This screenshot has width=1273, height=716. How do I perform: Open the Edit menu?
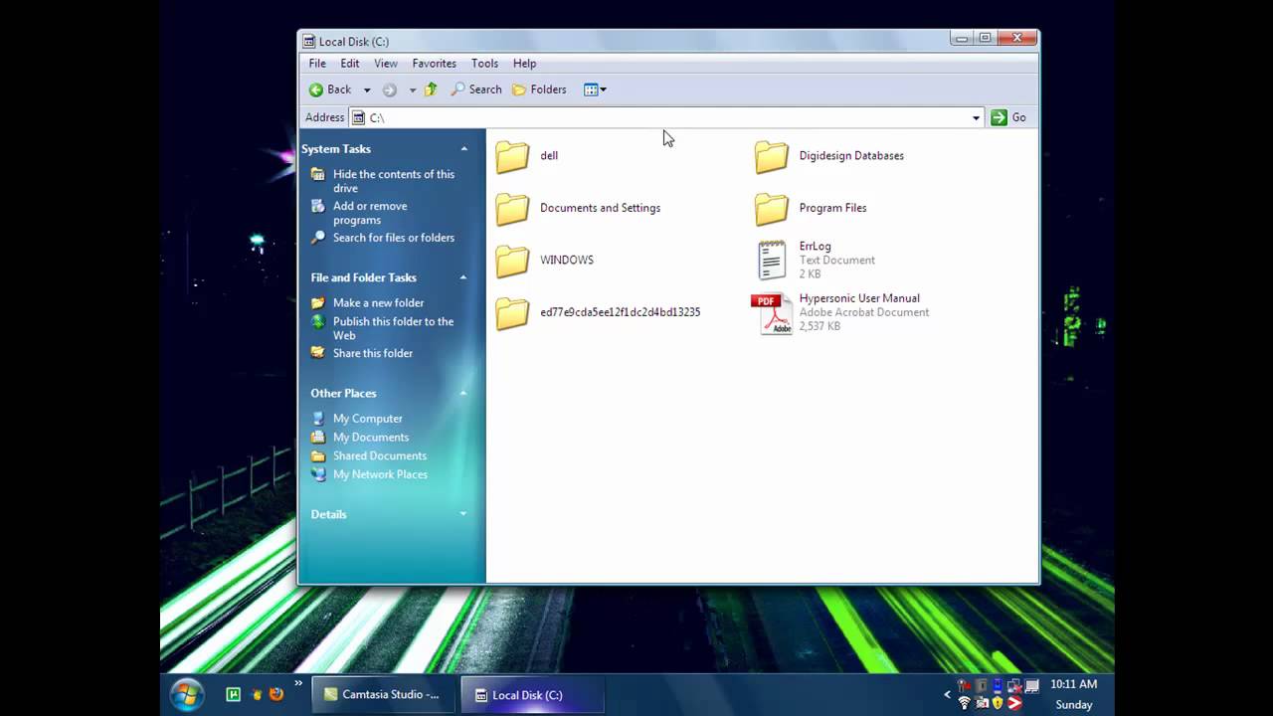point(350,64)
